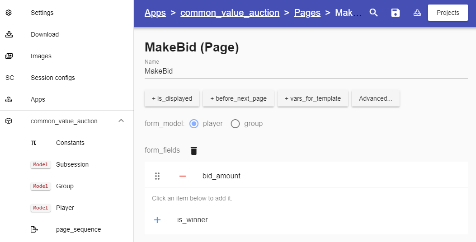Follow the Apps breadcrumb link

(x=155, y=13)
